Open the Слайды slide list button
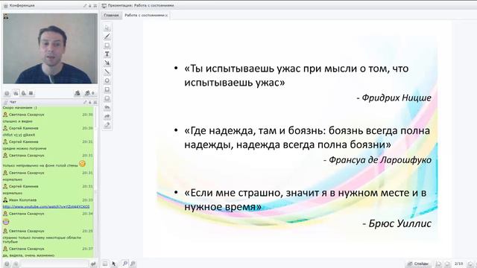The width and height of the screenshot is (477, 268). click(x=418, y=264)
